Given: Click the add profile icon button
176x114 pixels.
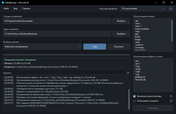Looking at the screenshot, I should coord(171,8).
